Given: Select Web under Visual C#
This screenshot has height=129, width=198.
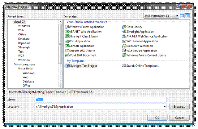Looking at the screenshot, I should coord(21,30).
